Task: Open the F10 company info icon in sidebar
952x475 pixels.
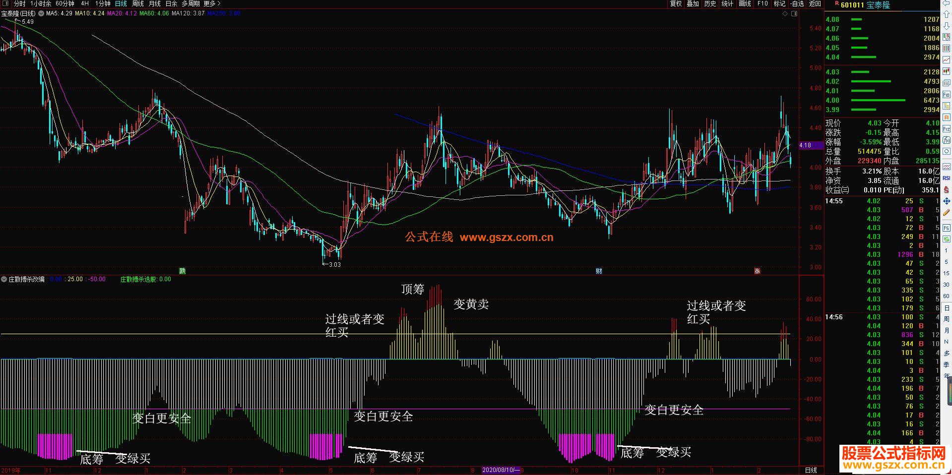Action: click(947, 94)
